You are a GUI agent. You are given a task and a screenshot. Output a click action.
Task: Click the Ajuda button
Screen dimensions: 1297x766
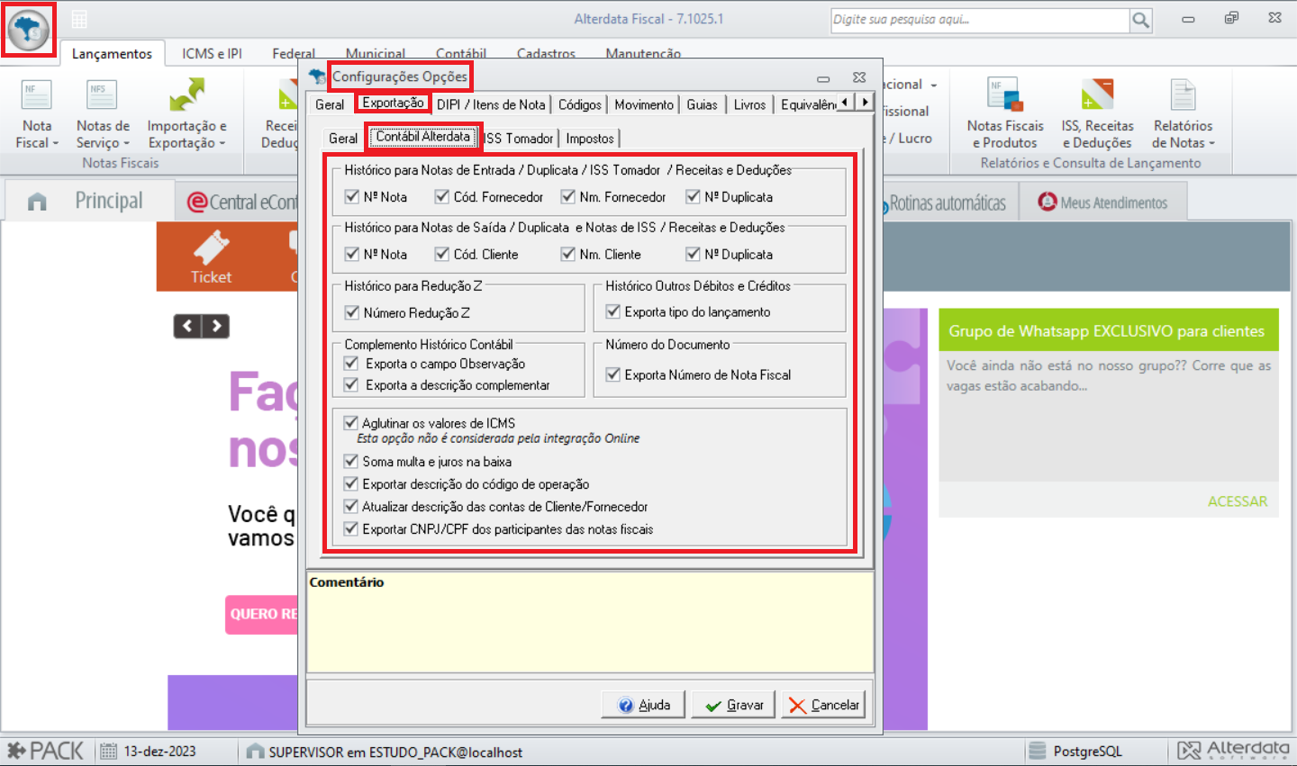coord(643,705)
